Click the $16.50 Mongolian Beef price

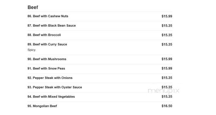click(167, 106)
